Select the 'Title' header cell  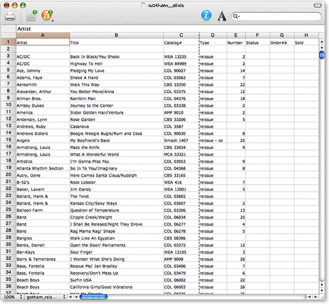pos(117,43)
